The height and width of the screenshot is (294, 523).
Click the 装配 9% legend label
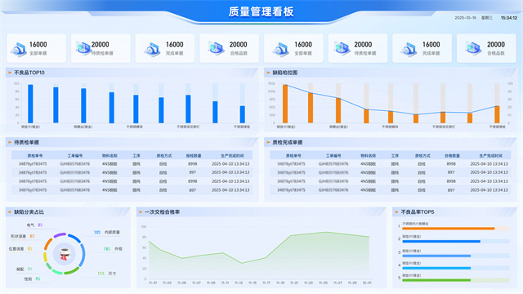25,269
